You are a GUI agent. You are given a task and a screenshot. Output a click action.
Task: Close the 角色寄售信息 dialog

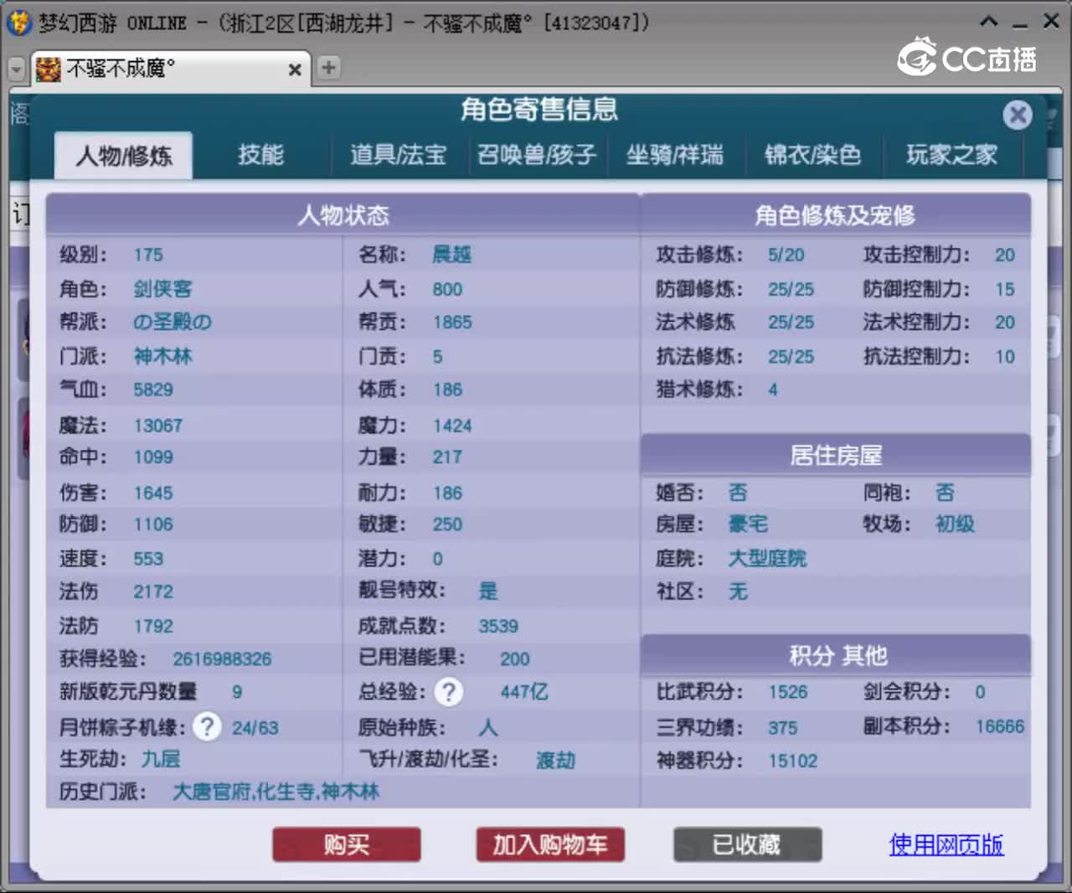pyautogui.click(x=1018, y=114)
